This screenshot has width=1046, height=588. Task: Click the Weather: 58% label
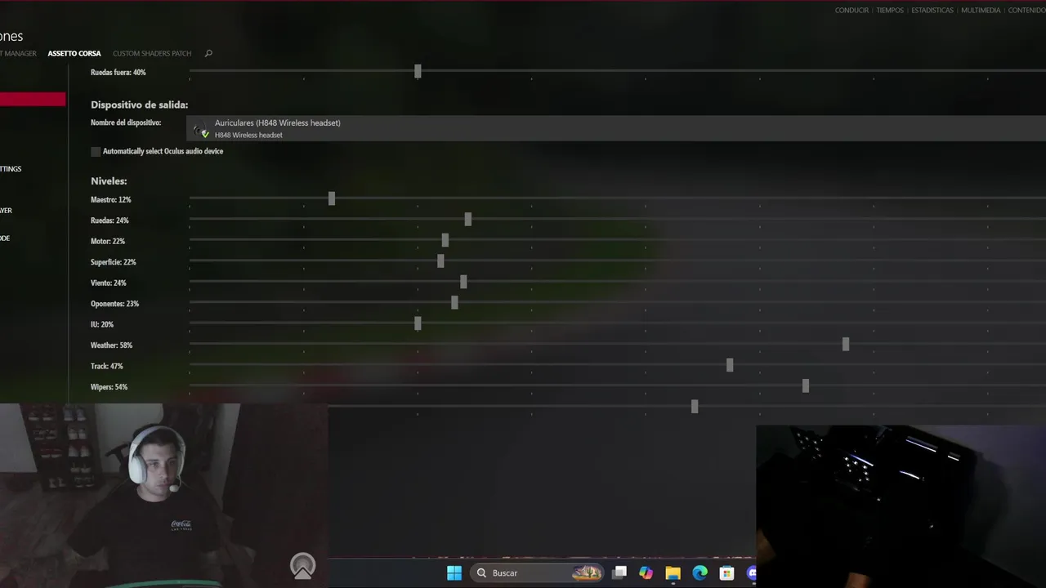(x=111, y=345)
